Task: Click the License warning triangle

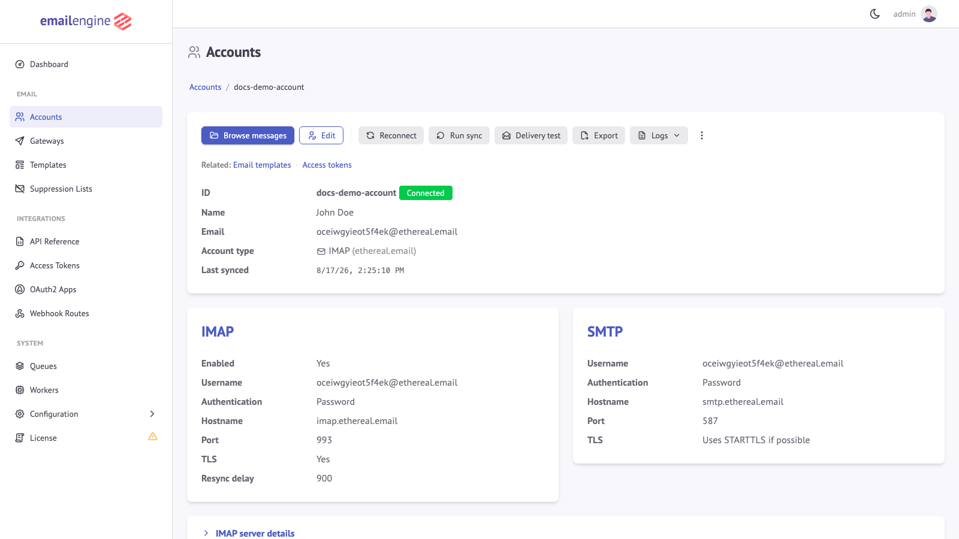Action: tap(153, 437)
